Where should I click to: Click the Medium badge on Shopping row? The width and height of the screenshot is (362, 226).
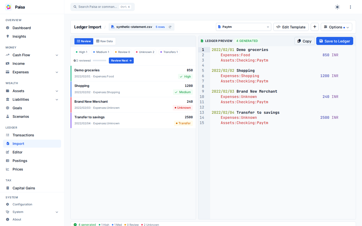click(183, 92)
